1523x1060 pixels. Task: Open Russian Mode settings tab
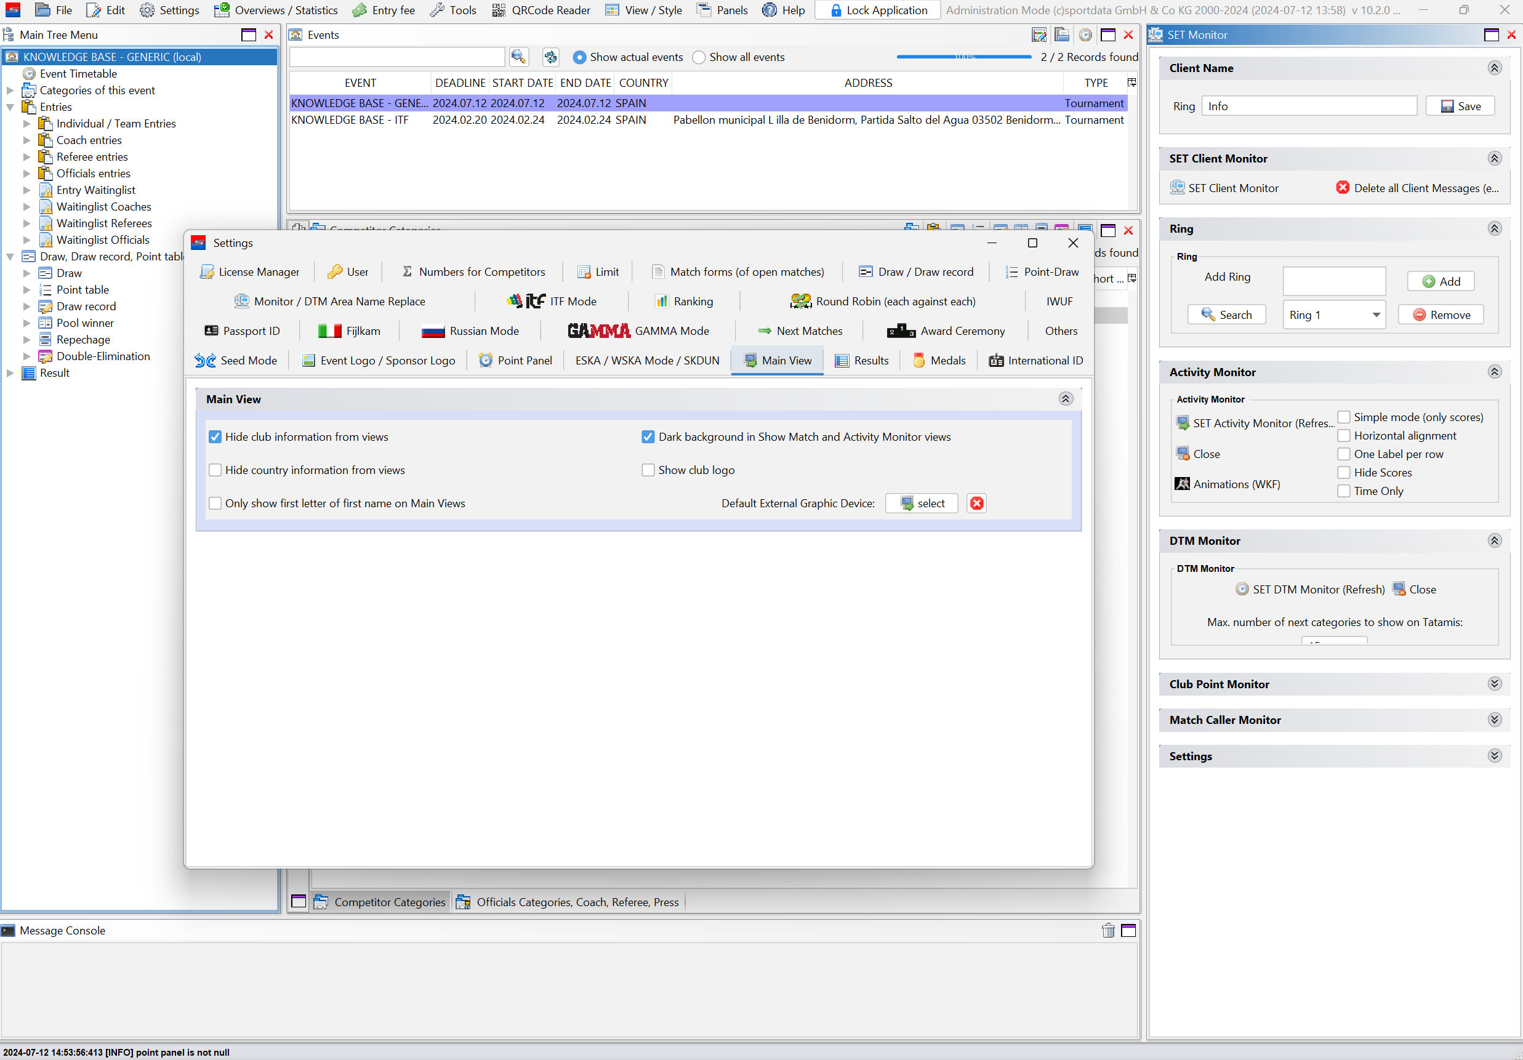click(x=470, y=331)
